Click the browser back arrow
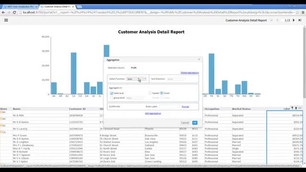This screenshot has width=306, height=172. [x=3, y=12]
